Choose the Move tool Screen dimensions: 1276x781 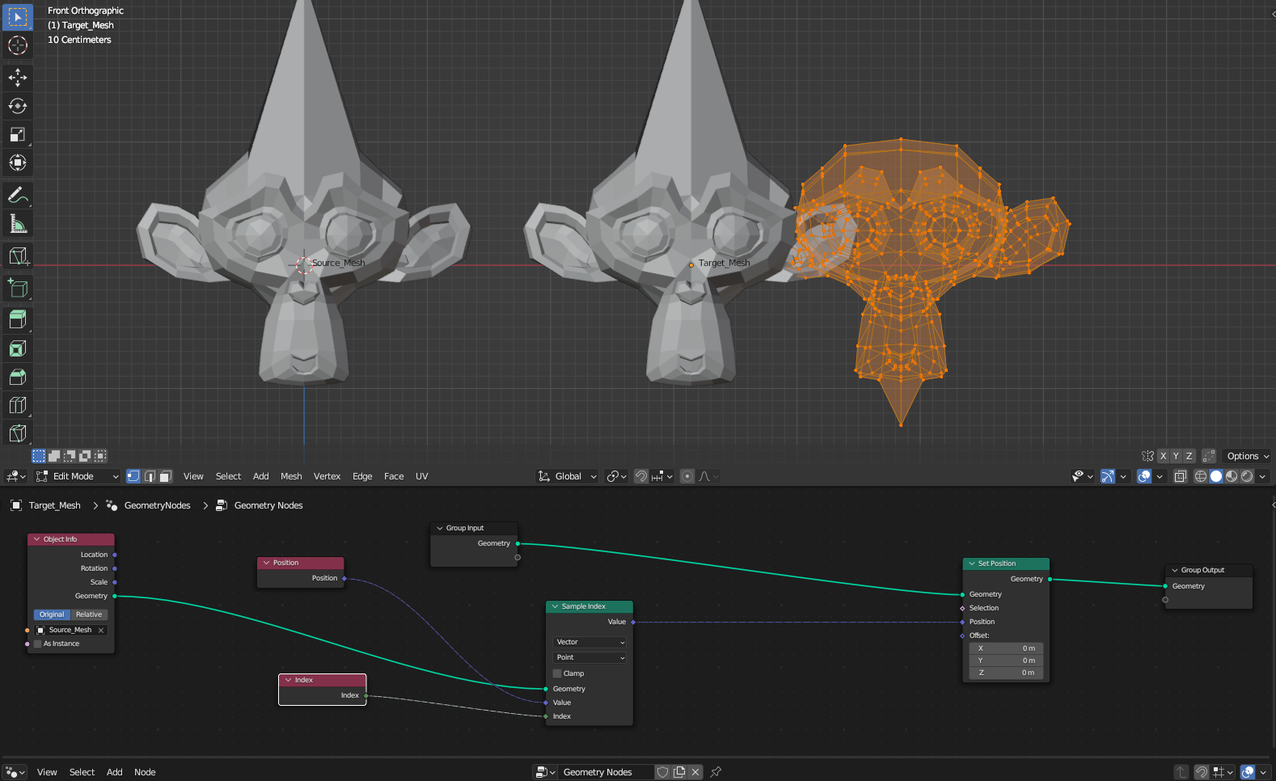click(18, 78)
